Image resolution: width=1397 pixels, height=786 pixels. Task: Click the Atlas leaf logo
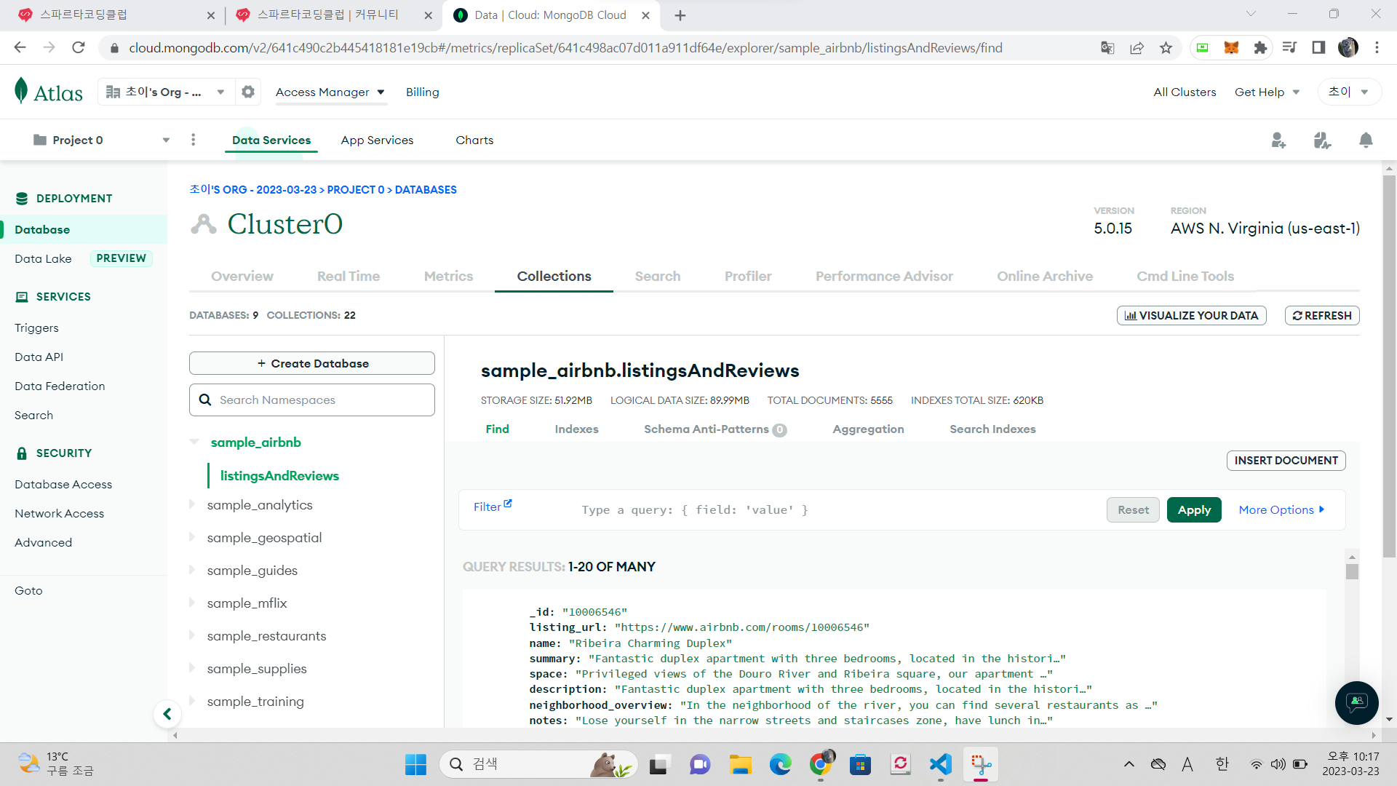(21, 91)
